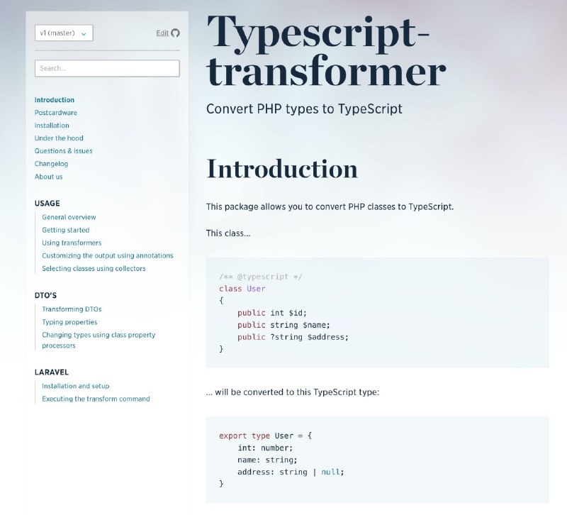Click the line 'address: string | null;'
The height and width of the screenshot is (515, 567).
point(291,472)
